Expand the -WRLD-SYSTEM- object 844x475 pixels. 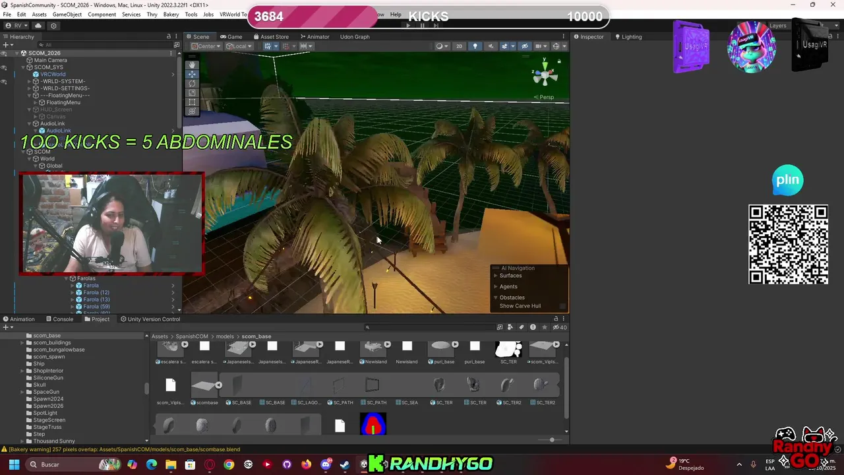click(x=29, y=81)
